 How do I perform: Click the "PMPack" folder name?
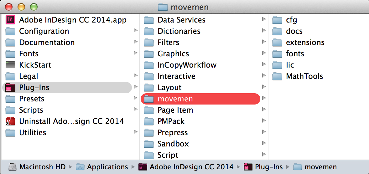[171, 121]
